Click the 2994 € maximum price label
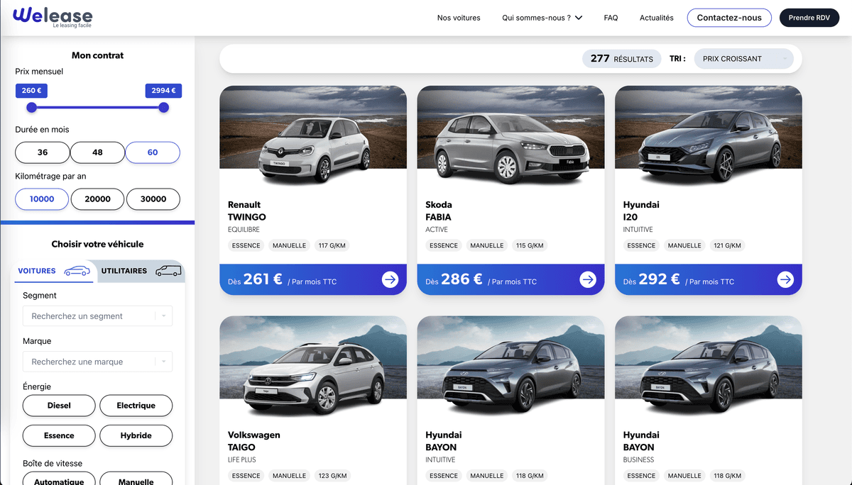The width and height of the screenshot is (852, 485). [163, 91]
